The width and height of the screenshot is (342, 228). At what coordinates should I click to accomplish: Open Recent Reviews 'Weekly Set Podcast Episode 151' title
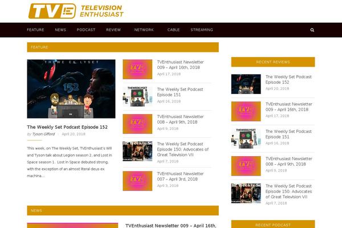288,134
